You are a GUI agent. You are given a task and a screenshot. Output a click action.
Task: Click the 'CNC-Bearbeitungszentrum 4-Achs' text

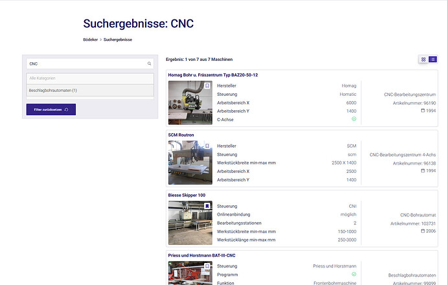[403, 155]
